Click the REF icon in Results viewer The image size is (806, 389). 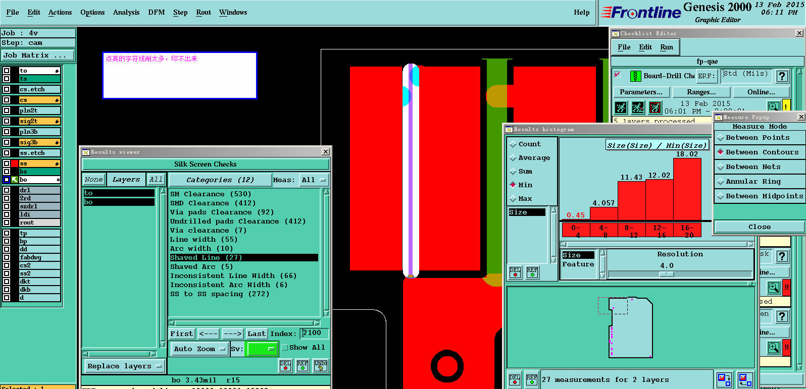[303, 366]
